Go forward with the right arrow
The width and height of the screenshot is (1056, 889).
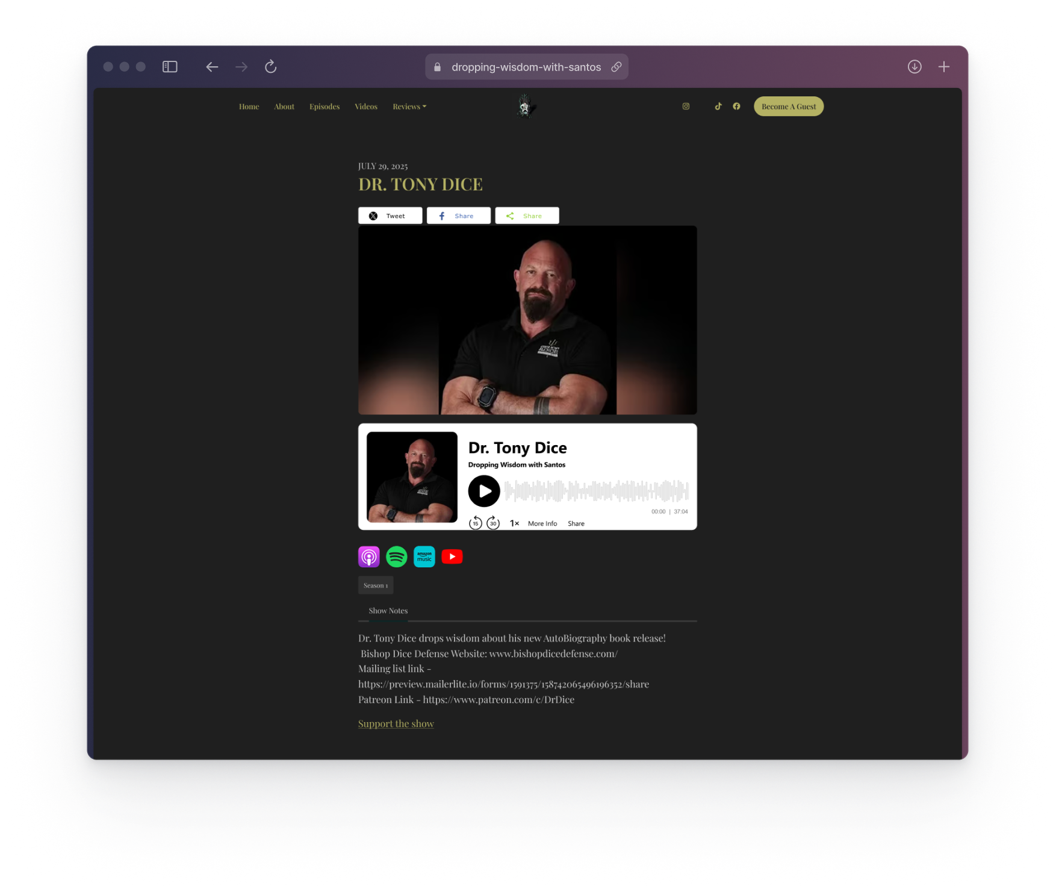click(241, 67)
